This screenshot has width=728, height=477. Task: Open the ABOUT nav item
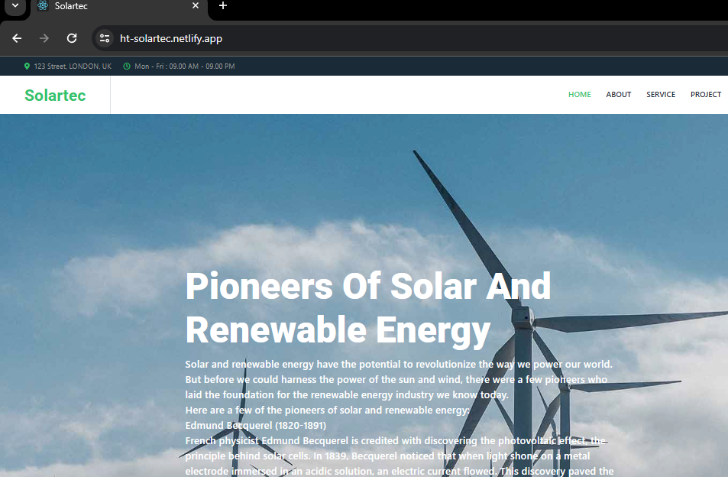coord(618,95)
